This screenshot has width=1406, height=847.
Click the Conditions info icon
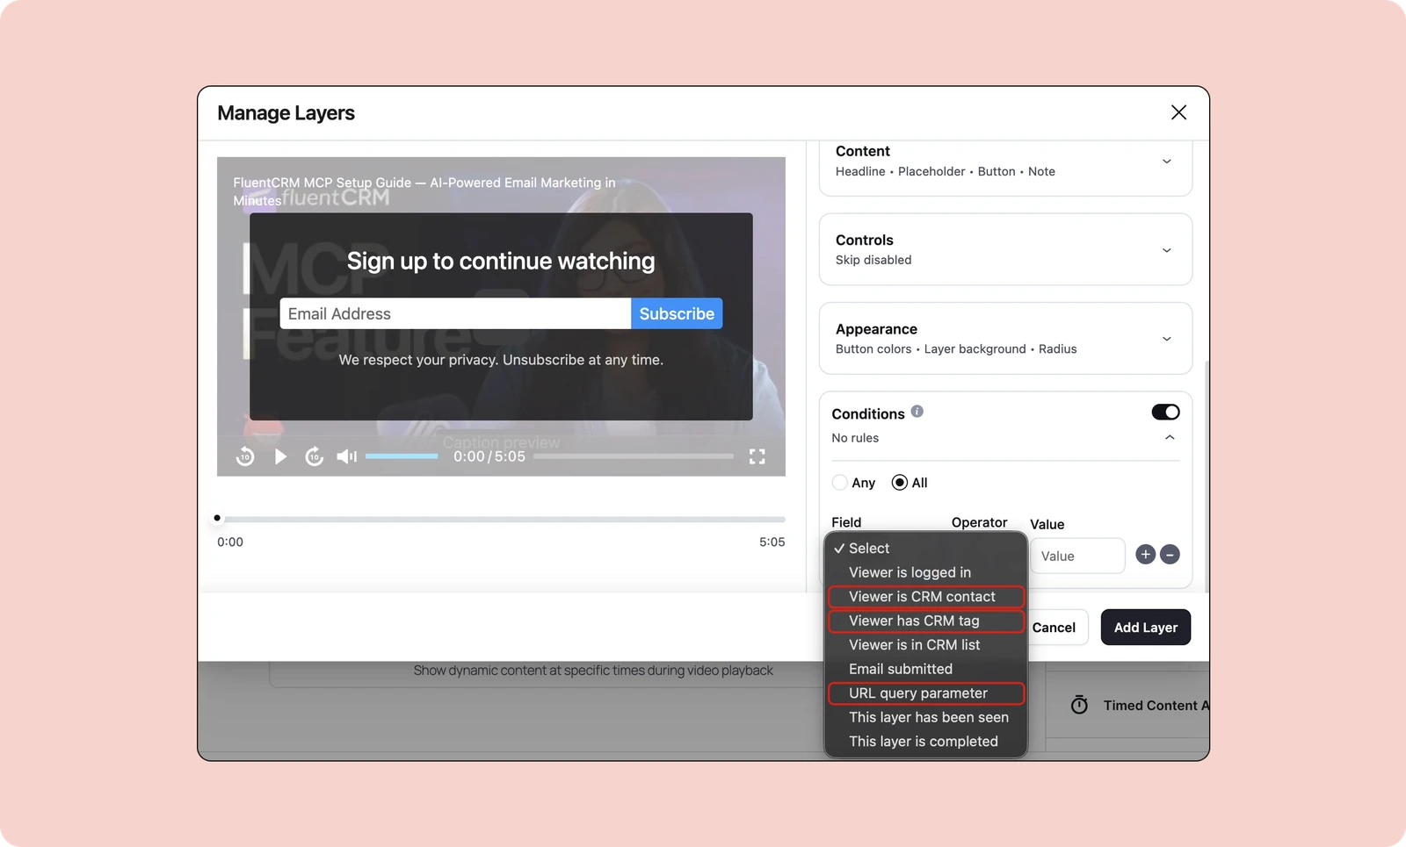pyautogui.click(x=917, y=412)
